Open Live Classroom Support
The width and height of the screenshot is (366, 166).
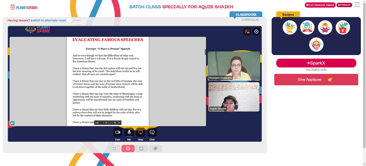click(x=320, y=5)
